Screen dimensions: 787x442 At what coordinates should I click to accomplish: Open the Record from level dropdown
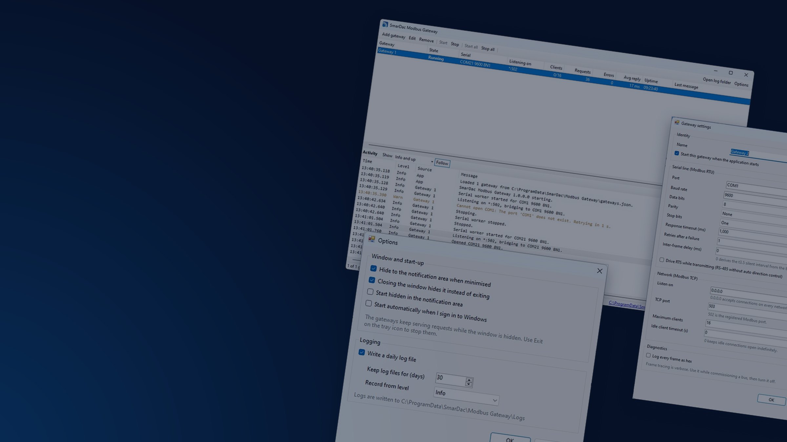coord(466,396)
